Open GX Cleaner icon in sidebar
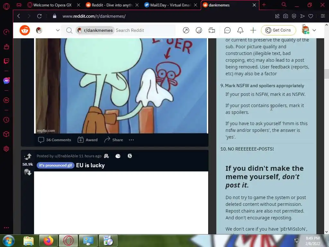This screenshot has height=247, width=329. click(6, 47)
